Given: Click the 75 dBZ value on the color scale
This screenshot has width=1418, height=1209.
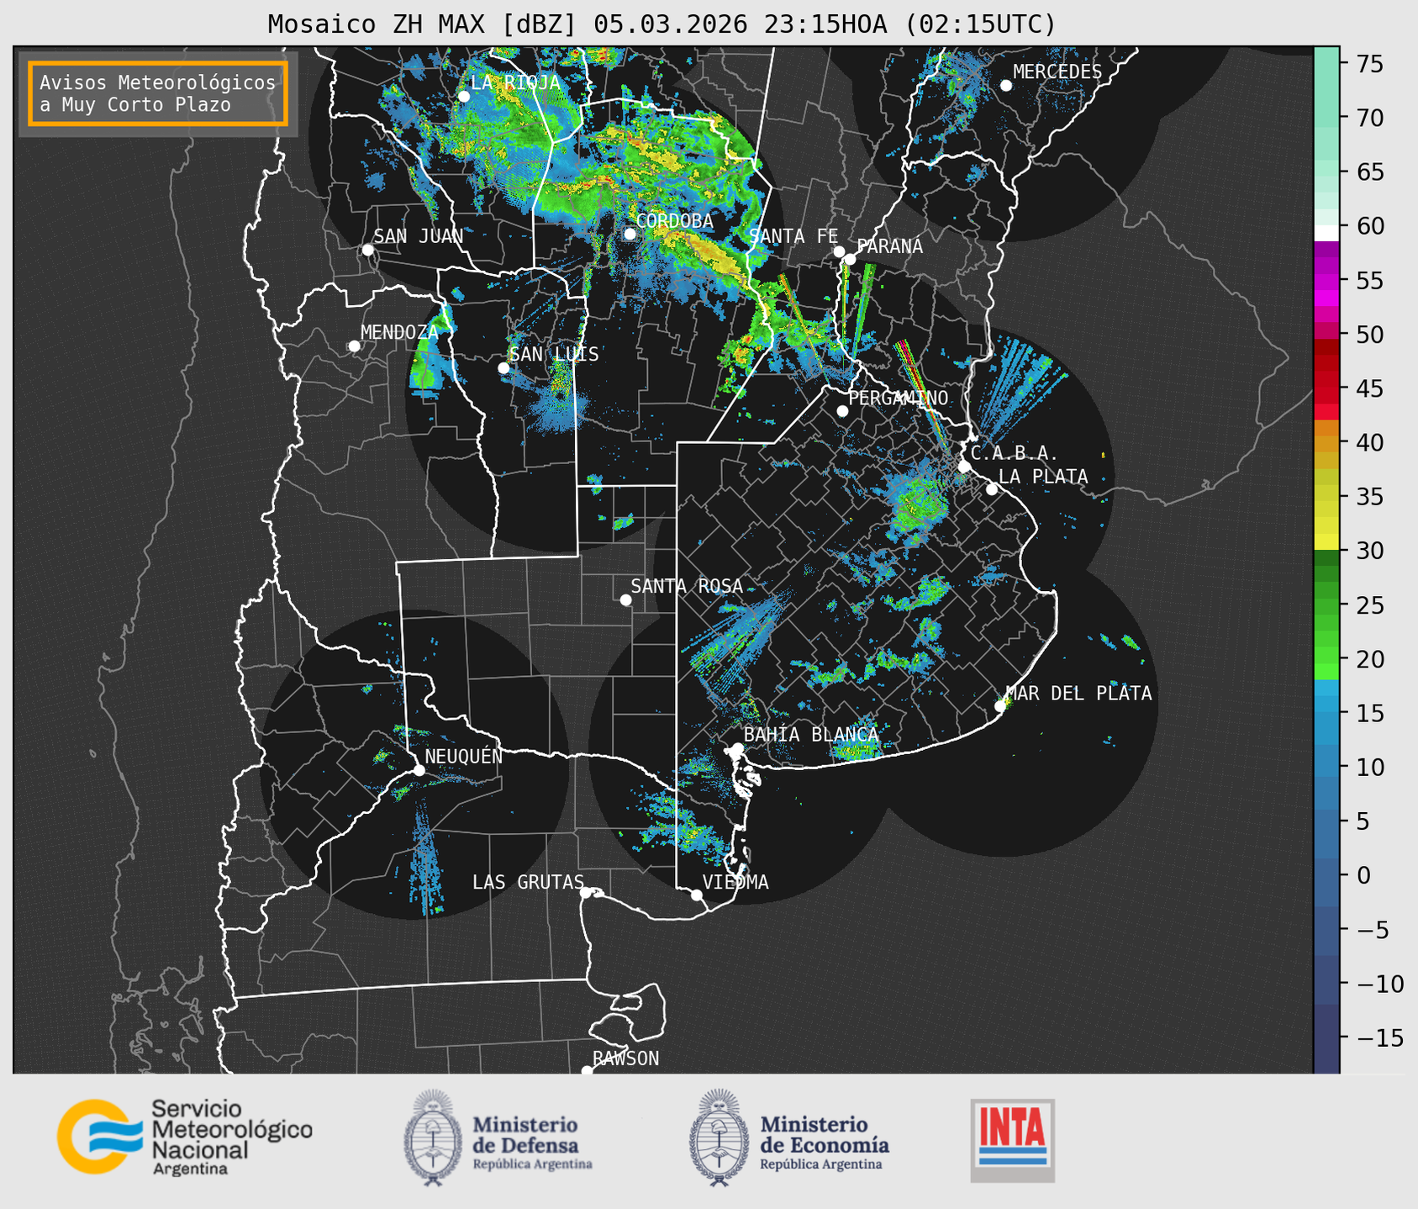Looking at the screenshot, I should click(x=1369, y=64).
